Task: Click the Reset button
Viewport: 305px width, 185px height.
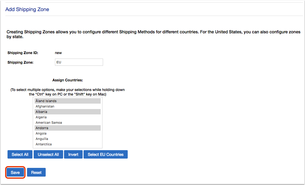Action: [x=36, y=172]
